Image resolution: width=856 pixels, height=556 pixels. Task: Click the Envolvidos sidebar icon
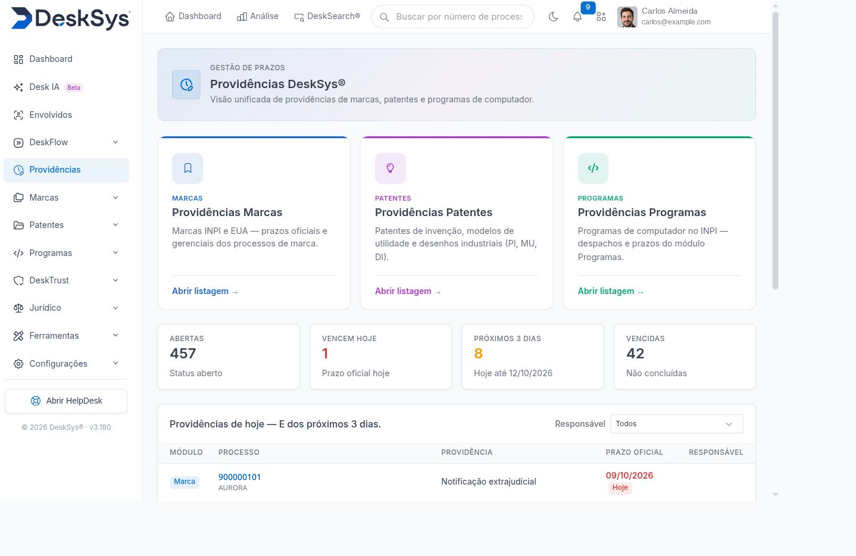point(18,115)
